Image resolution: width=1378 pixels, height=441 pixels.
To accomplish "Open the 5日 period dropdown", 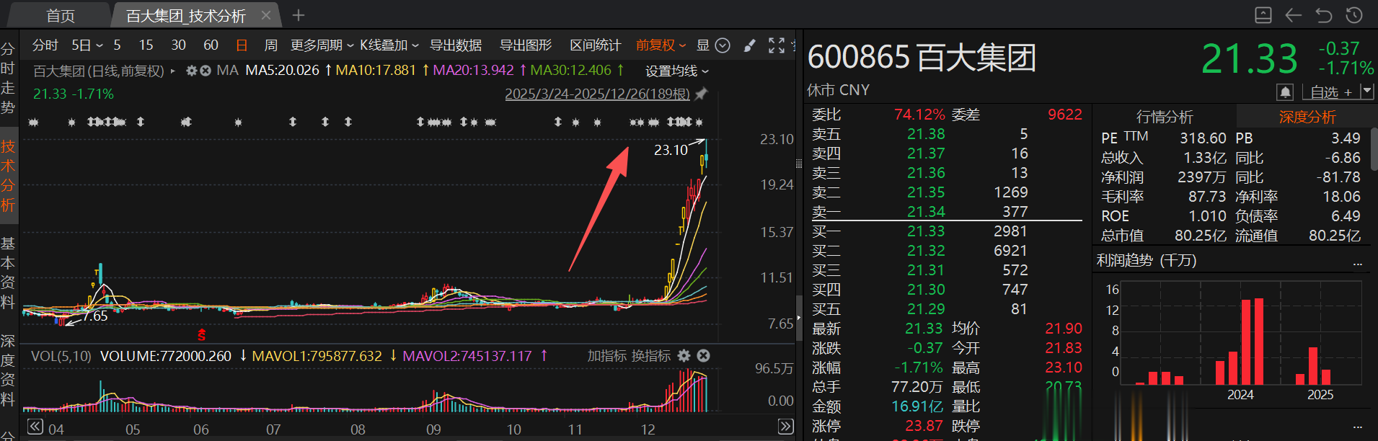I will tap(87, 45).
